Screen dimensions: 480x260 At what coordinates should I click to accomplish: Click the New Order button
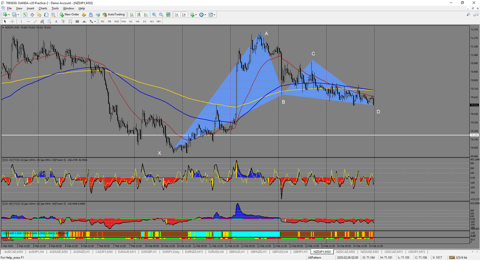[x=70, y=14]
